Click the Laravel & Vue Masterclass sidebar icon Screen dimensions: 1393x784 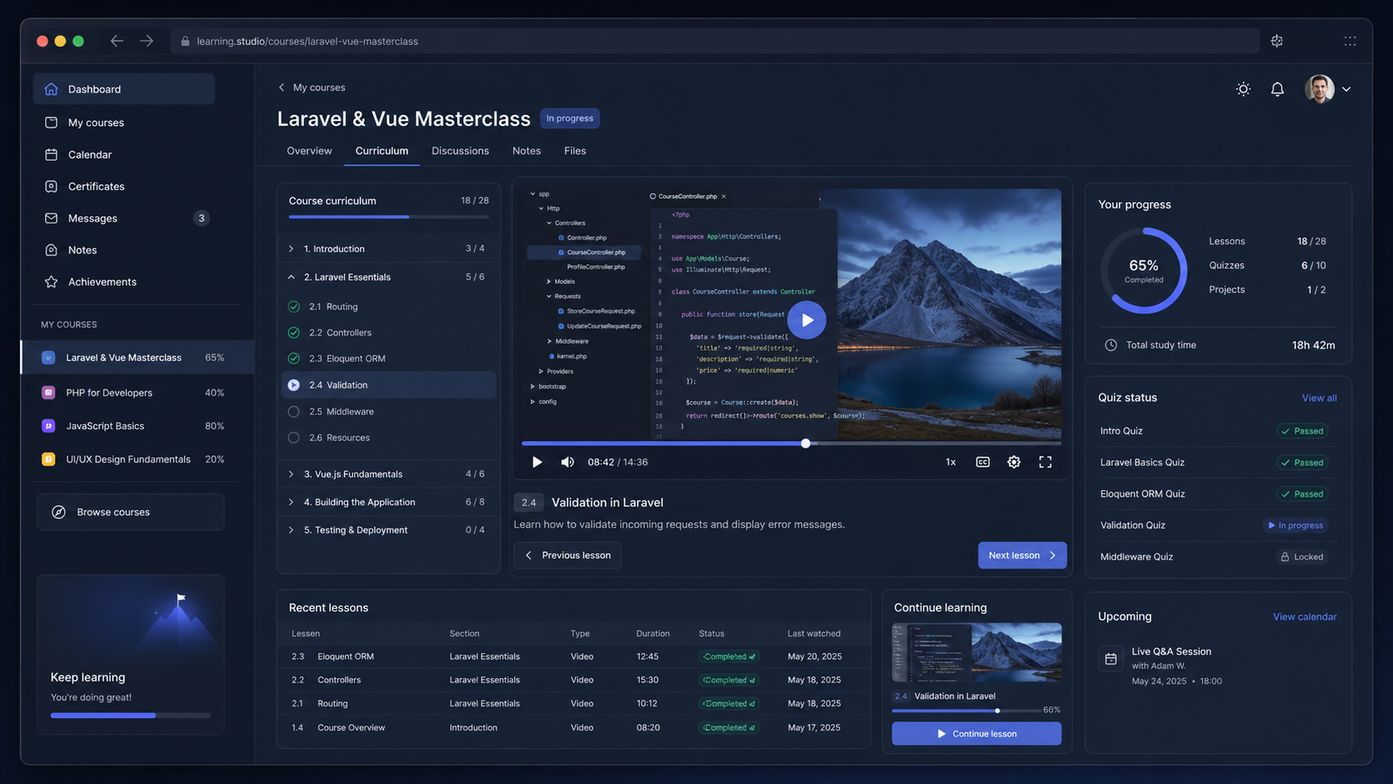(x=48, y=357)
